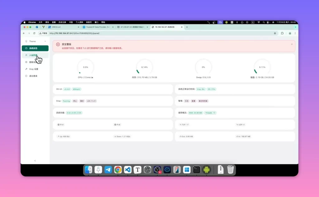Select the 系统状态 sidebar menu item
This screenshot has width=319, height=197.
(35, 48)
